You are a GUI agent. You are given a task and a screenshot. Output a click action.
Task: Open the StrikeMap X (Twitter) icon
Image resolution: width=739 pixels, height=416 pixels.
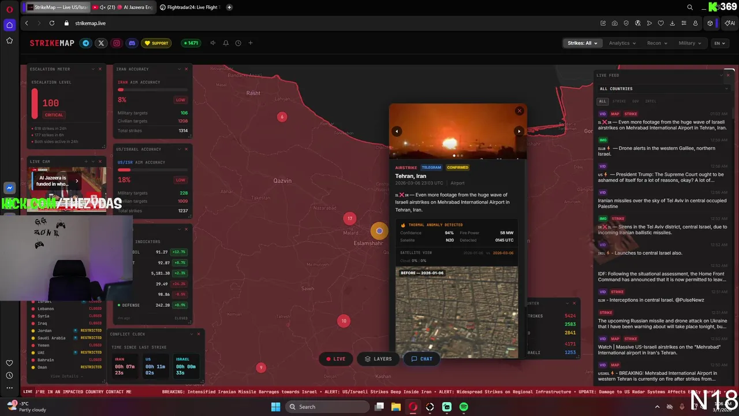(x=101, y=43)
